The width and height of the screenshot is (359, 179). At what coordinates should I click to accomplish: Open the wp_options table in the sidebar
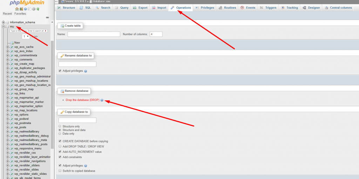point(21,115)
